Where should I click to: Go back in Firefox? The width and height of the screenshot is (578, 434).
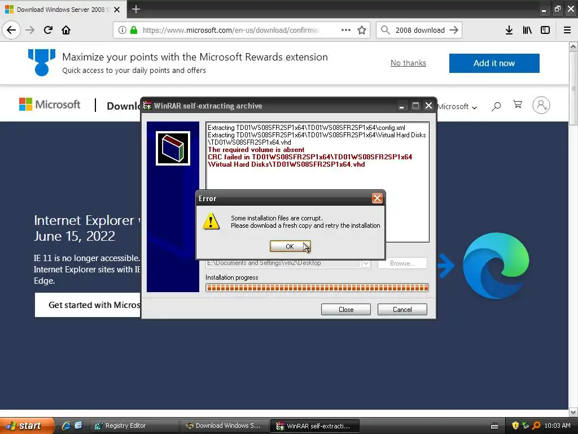pos(11,30)
